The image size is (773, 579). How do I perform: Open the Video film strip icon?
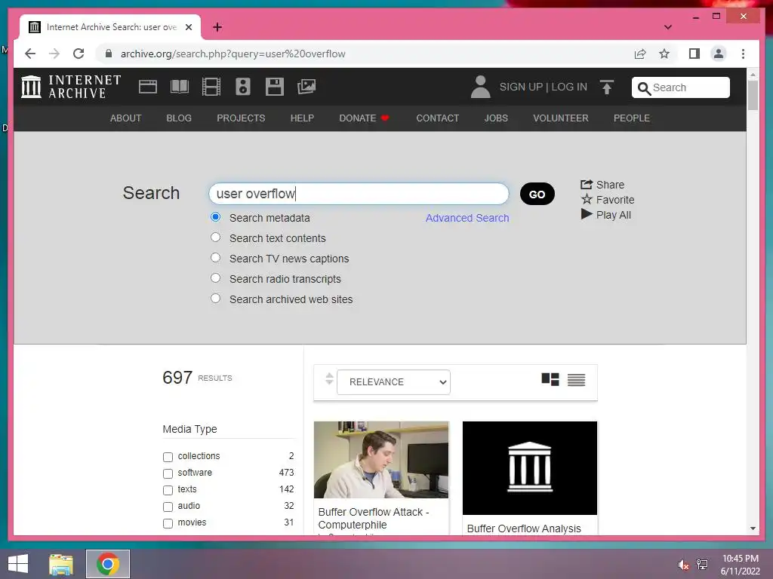pyautogui.click(x=211, y=87)
